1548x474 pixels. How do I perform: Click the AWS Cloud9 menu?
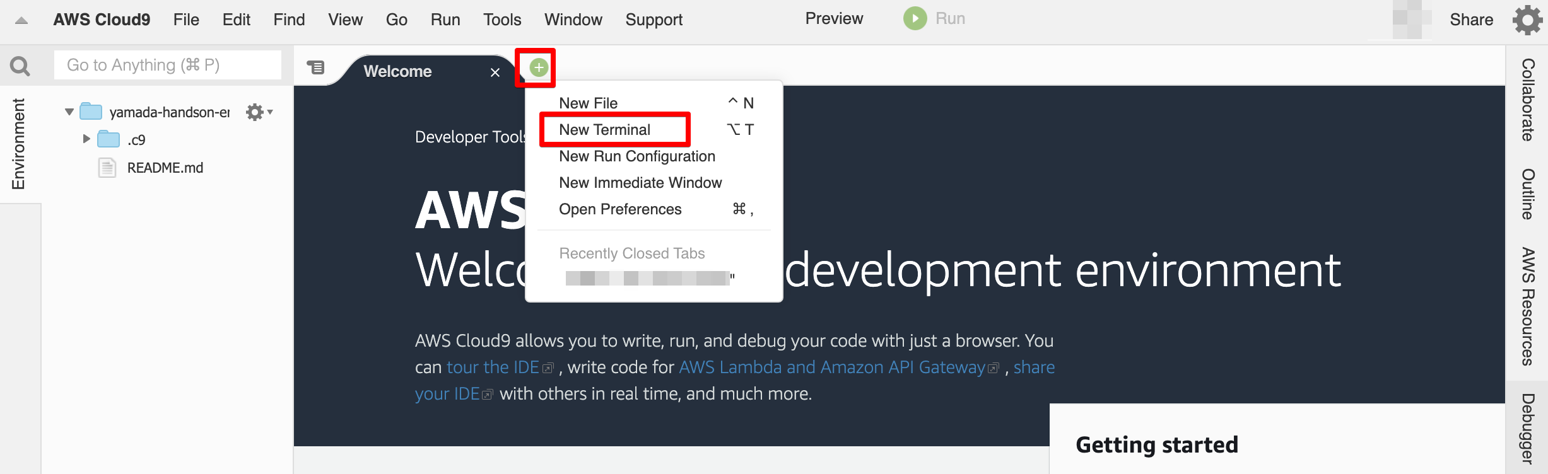coord(102,20)
